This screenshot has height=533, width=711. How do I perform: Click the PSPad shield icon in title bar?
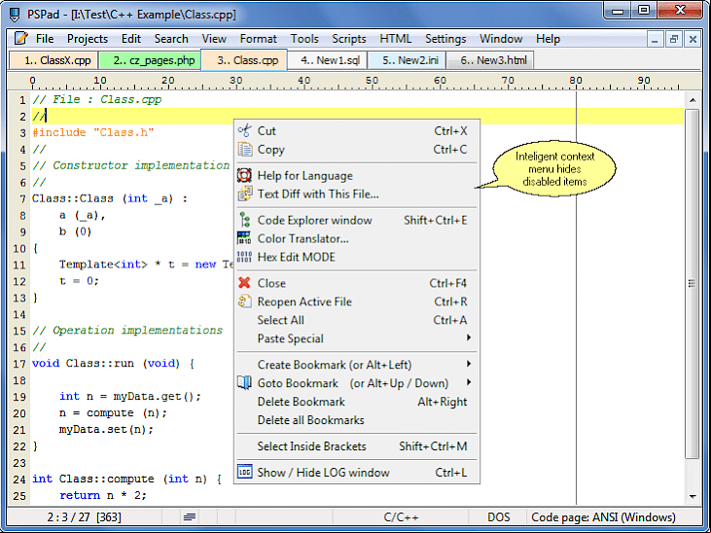click(x=15, y=15)
